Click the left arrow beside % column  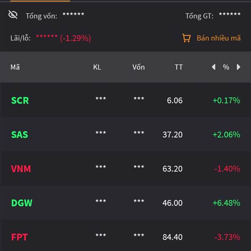(213, 67)
